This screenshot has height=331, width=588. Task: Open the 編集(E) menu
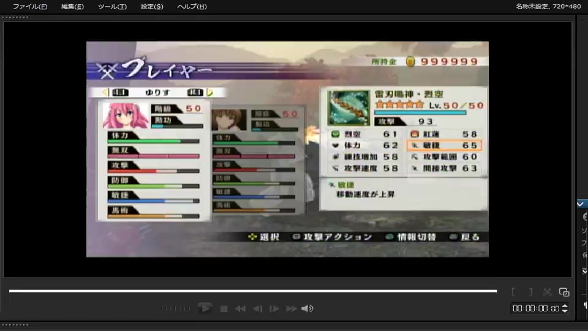coord(72,6)
